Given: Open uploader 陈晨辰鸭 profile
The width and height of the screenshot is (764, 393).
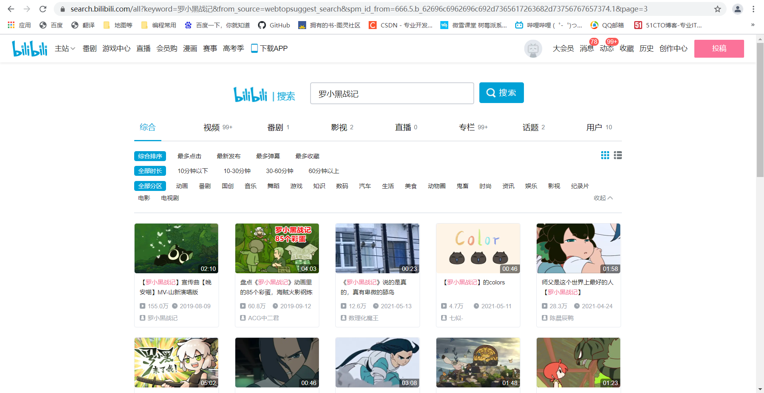Looking at the screenshot, I should (561, 318).
